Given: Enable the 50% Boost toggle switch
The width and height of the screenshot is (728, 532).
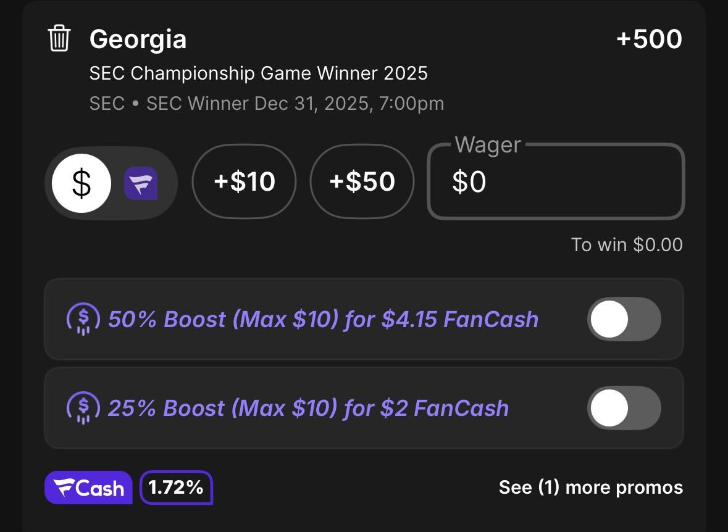Looking at the screenshot, I should pyautogui.click(x=624, y=319).
